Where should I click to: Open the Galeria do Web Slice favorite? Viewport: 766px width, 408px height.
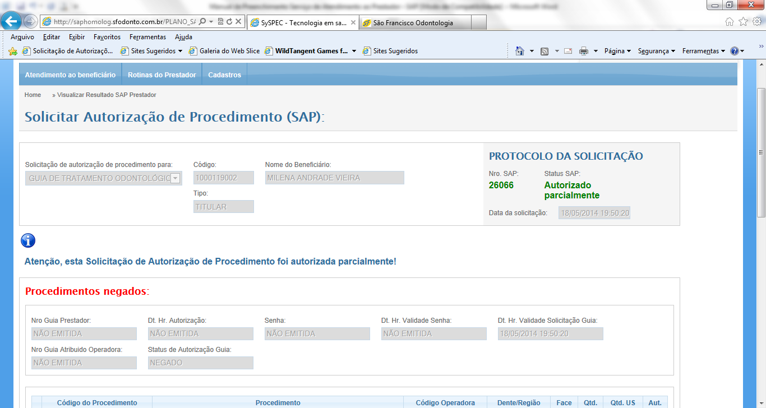224,51
